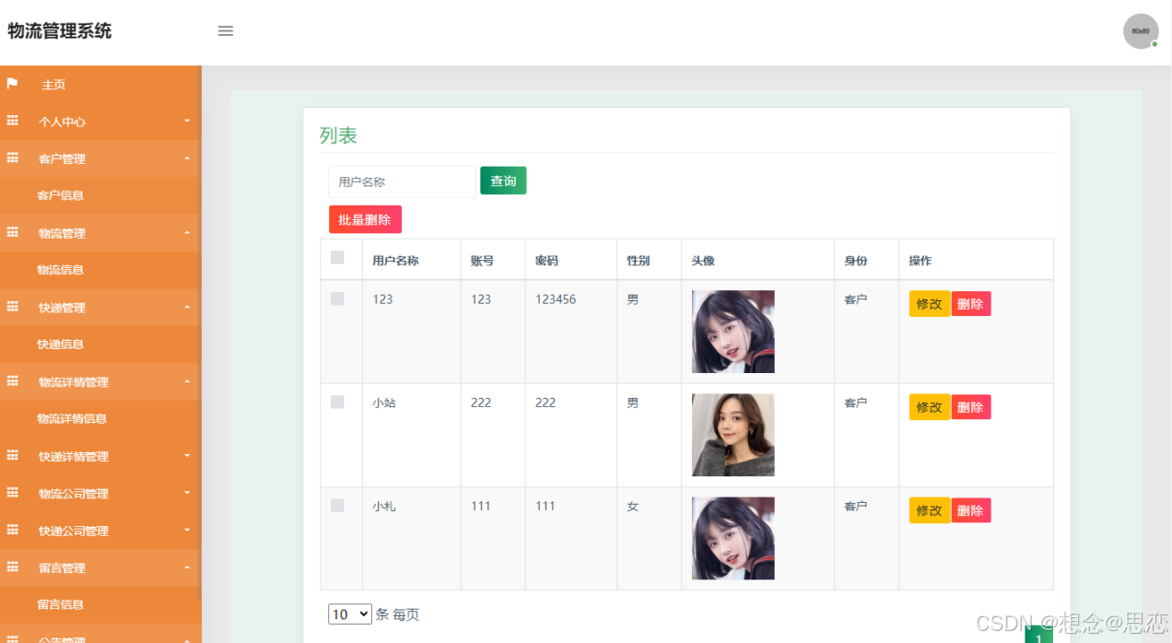Check the row checkbox for user 123

click(337, 298)
